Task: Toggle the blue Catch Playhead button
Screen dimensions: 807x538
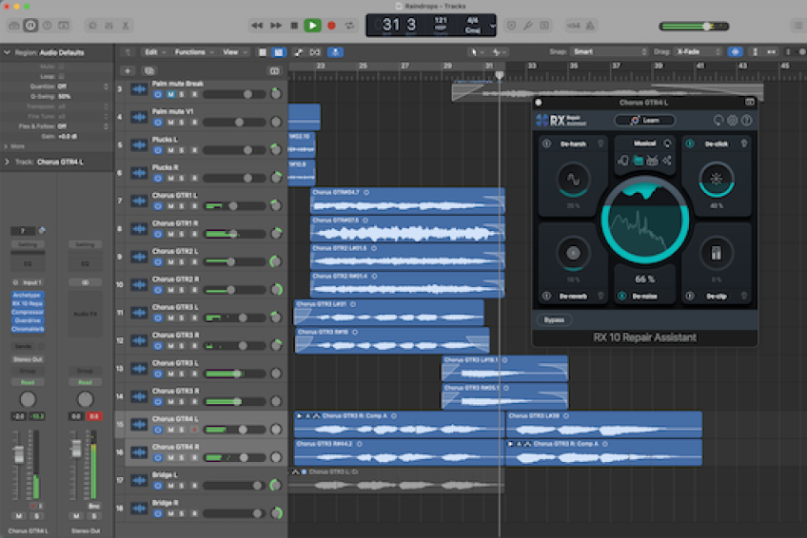Action: pos(335,52)
